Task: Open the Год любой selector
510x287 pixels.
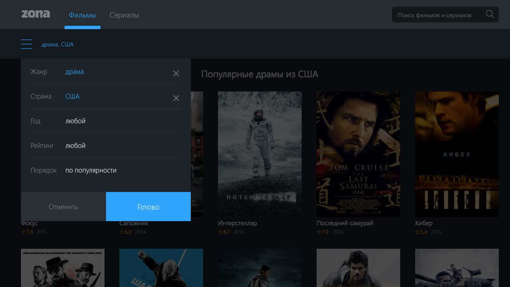Action: click(x=106, y=121)
